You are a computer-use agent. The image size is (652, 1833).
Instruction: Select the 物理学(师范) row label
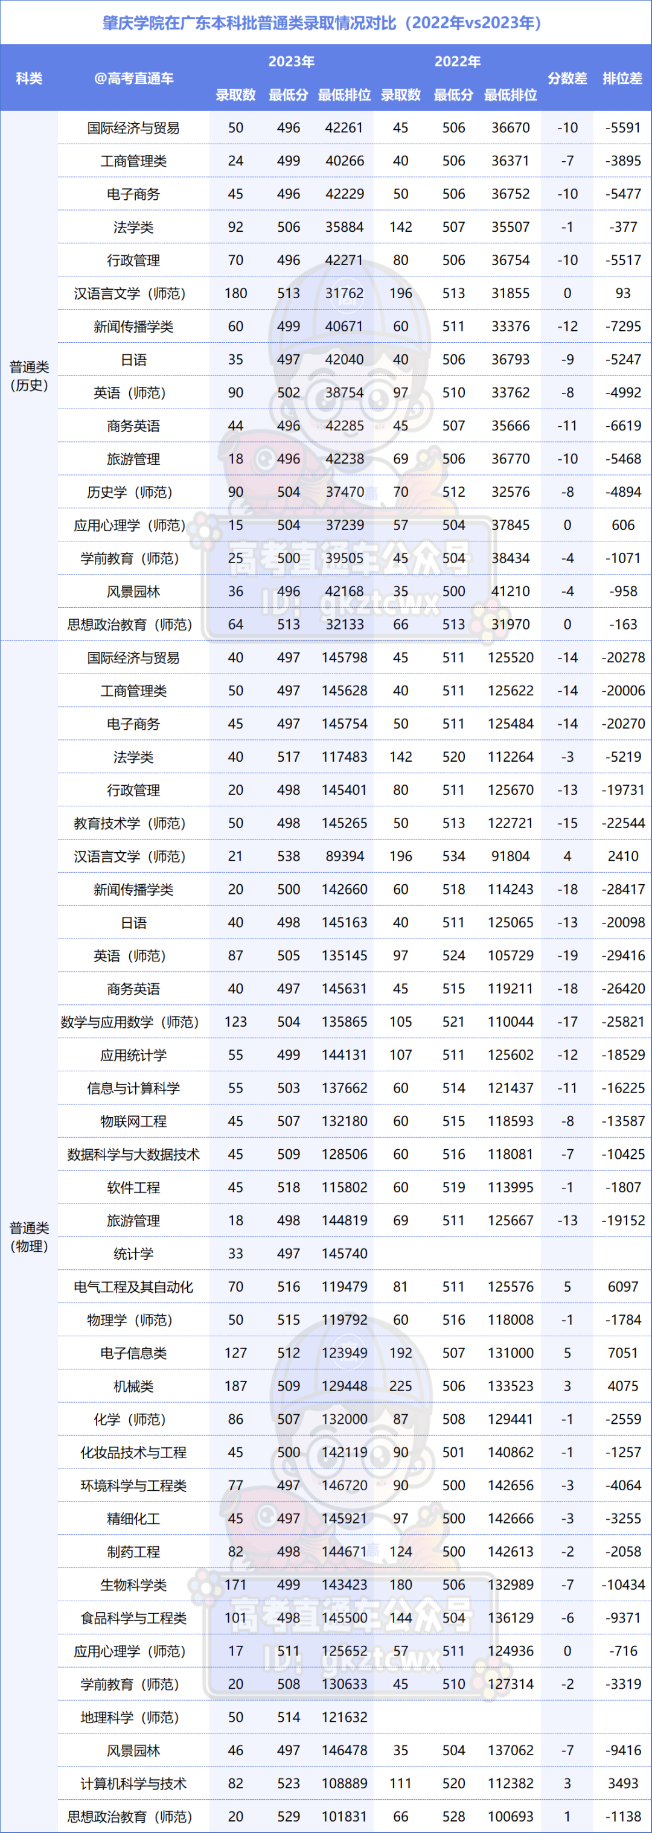[x=134, y=1320]
